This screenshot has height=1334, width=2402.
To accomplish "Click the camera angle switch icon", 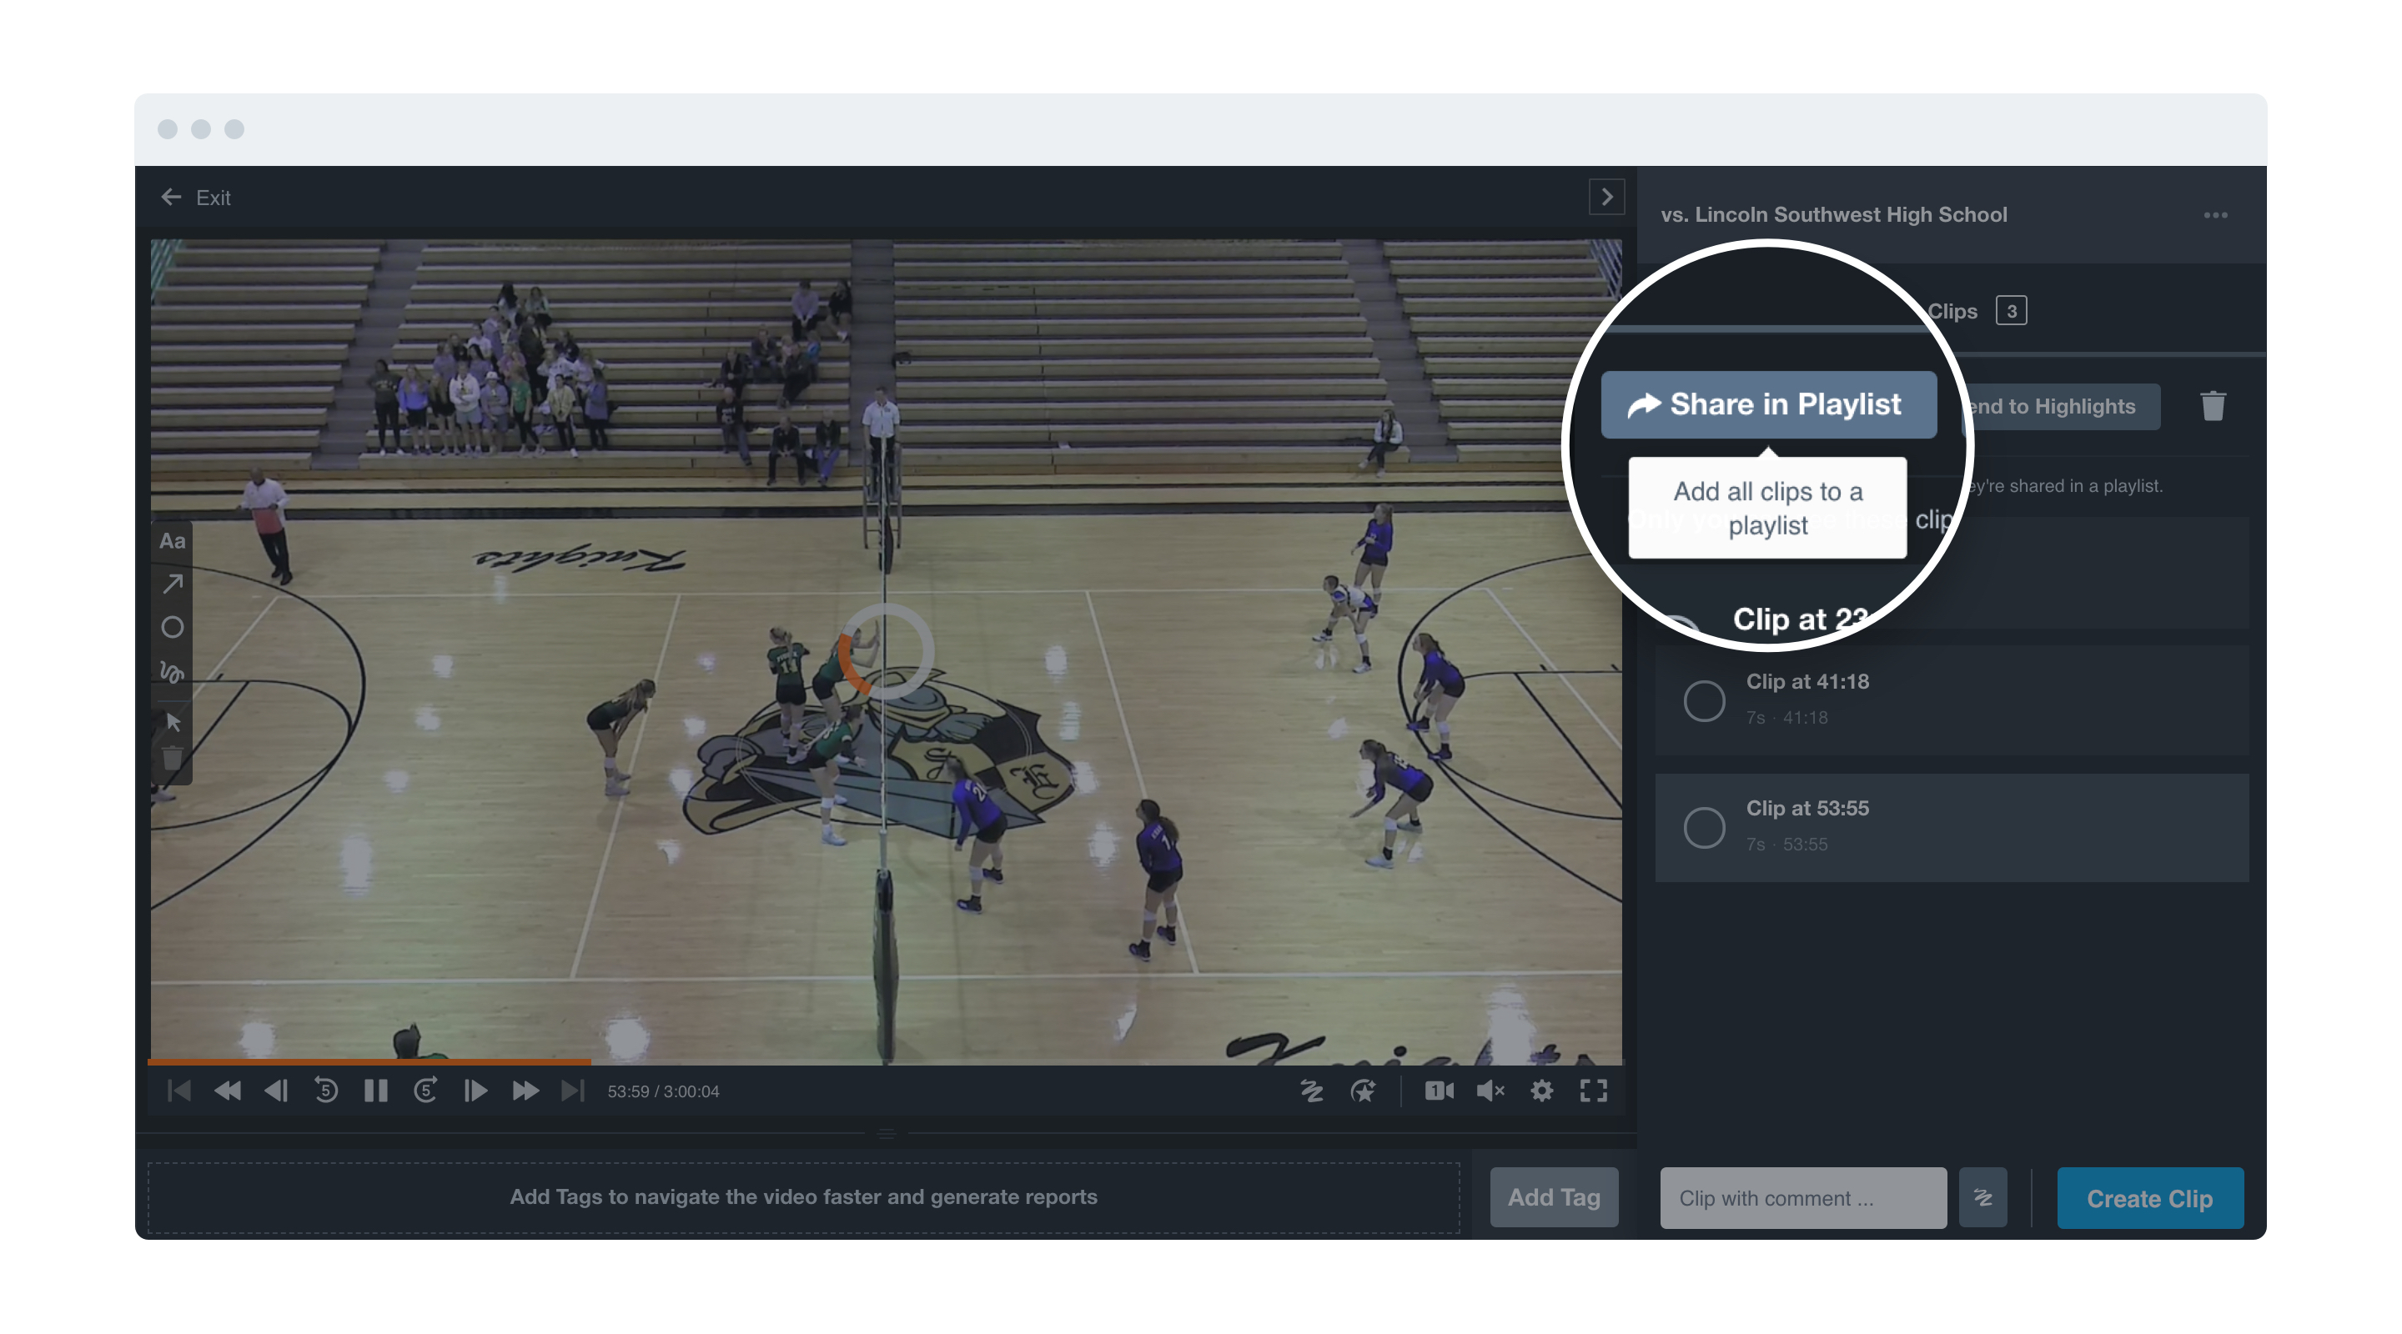I will coord(1439,1091).
